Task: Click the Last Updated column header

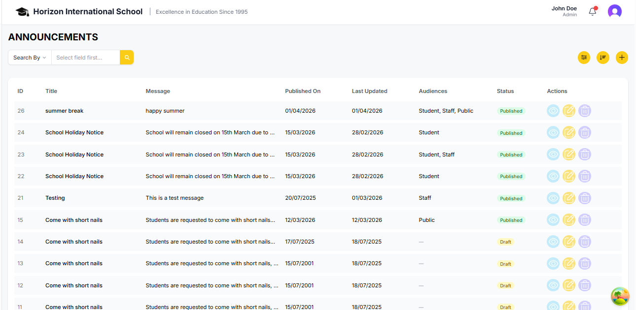Action: click(370, 91)
